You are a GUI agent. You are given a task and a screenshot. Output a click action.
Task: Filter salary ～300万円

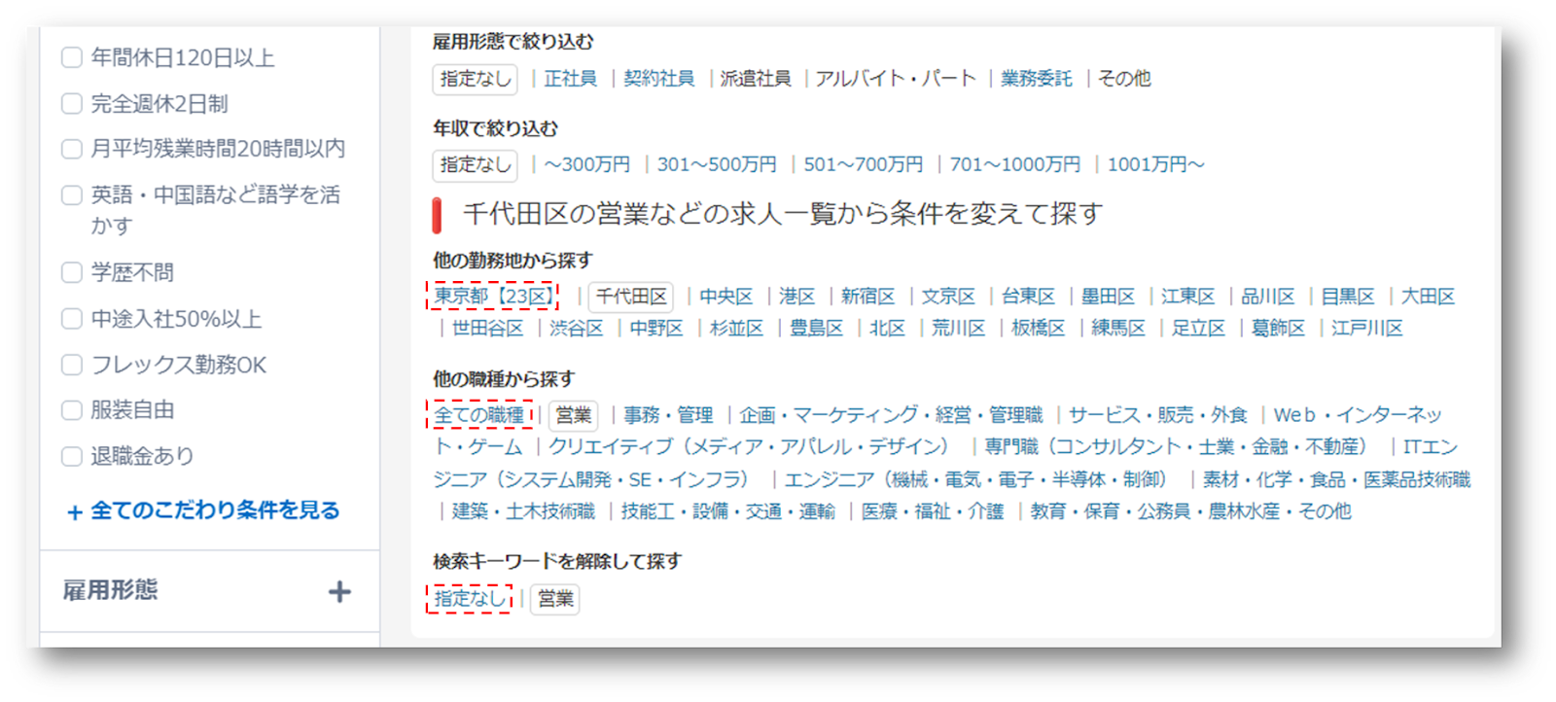click(587, 165)
